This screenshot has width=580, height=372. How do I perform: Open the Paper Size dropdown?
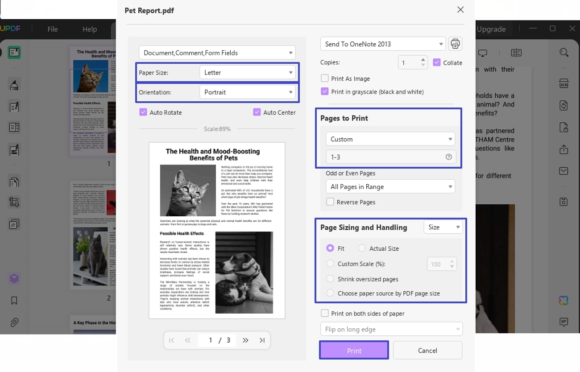click(x=248, y=72)
